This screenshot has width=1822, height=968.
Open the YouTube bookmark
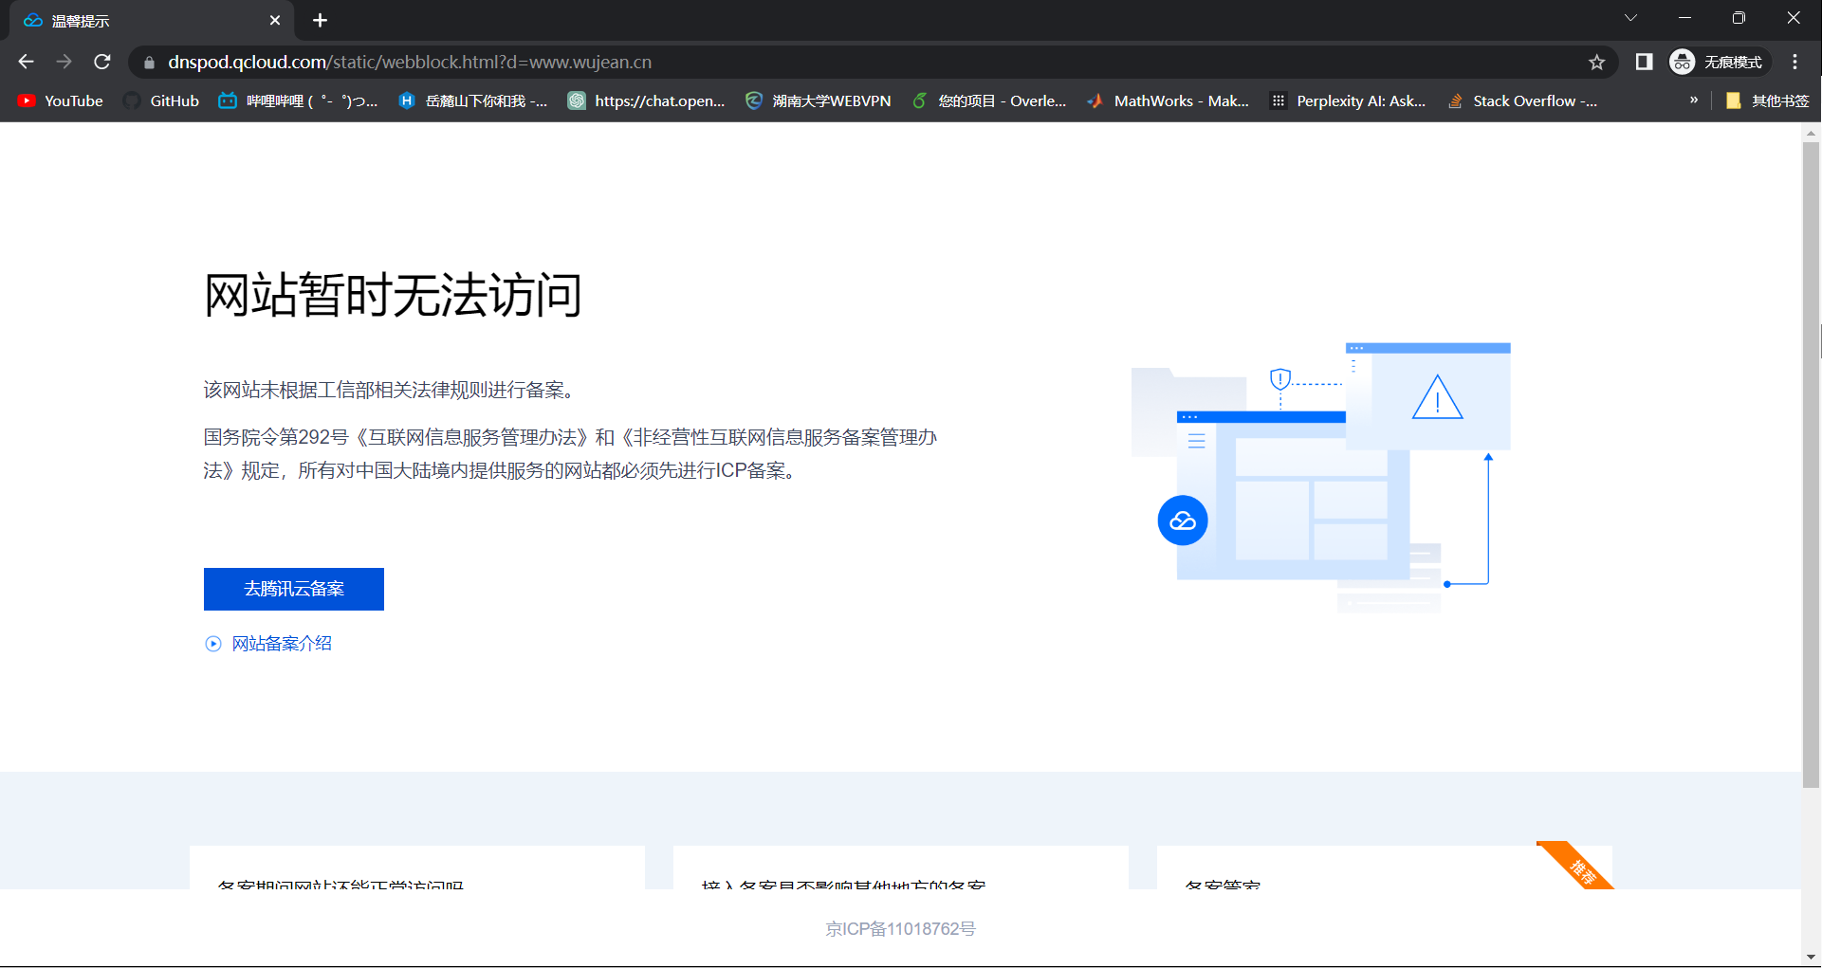61,100
